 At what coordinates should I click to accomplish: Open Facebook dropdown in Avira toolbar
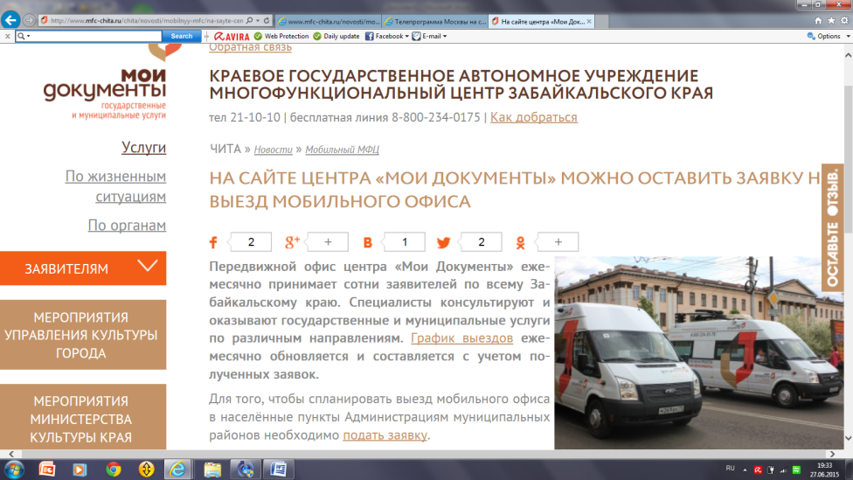(387, 37)
